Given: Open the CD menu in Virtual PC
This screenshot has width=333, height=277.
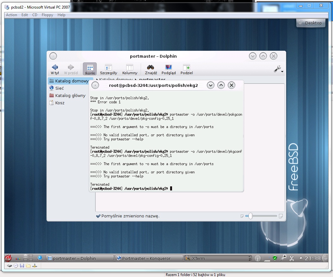Looking at the screenshot, I should tap(35, 15).
